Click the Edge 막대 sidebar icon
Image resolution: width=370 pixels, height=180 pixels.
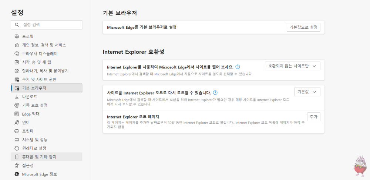pyautogui.click(x=17, y=114)
